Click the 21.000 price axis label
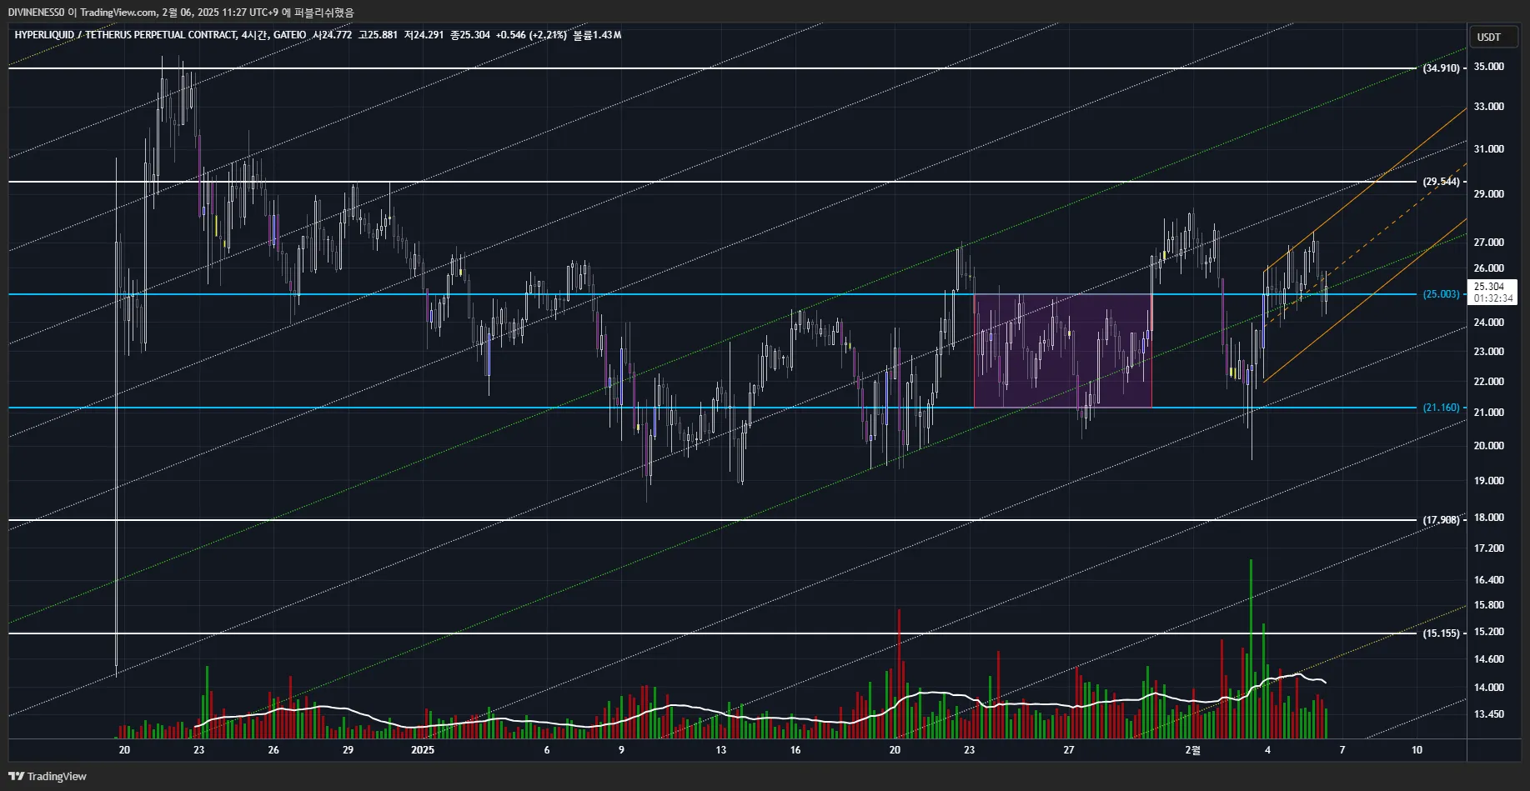This screenshot has height=791, width=1530. click(x=1489, y=413)
